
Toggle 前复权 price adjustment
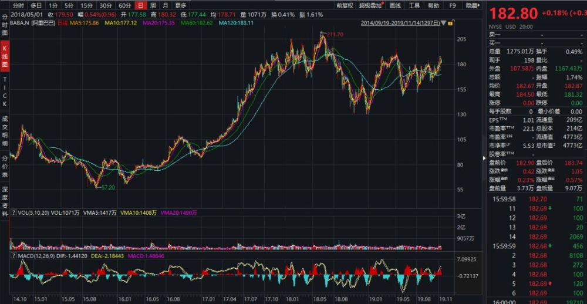[345, 6]
